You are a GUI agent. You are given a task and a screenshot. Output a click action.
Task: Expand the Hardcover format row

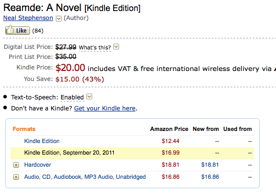click(16, 165)
